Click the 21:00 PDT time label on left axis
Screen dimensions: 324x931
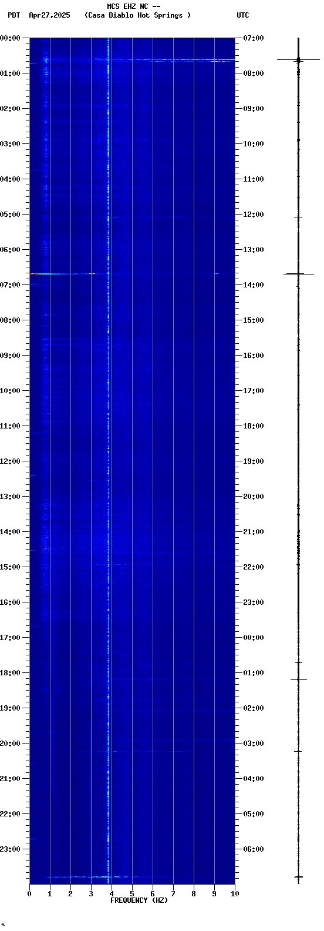coord(11,779)
